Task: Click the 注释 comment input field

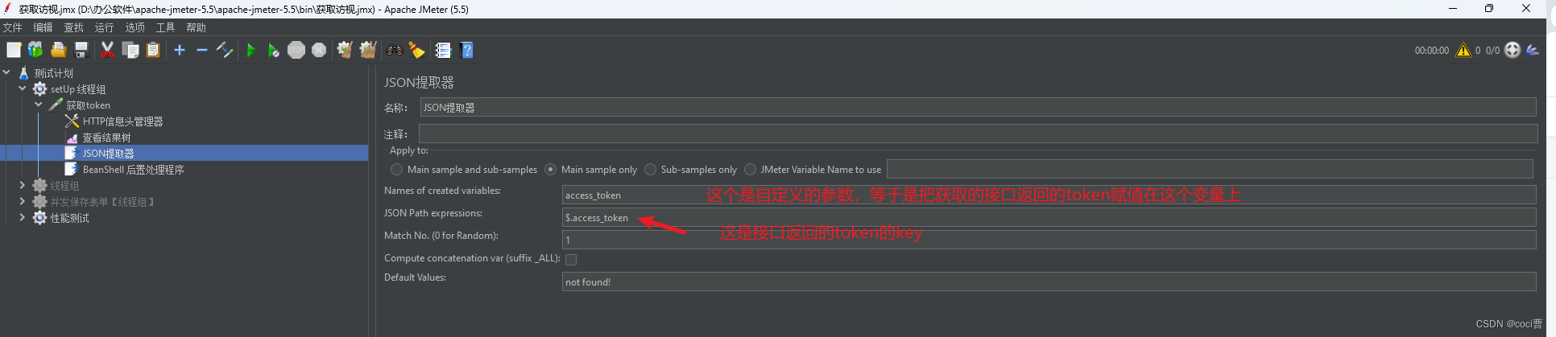Action: 978,134
